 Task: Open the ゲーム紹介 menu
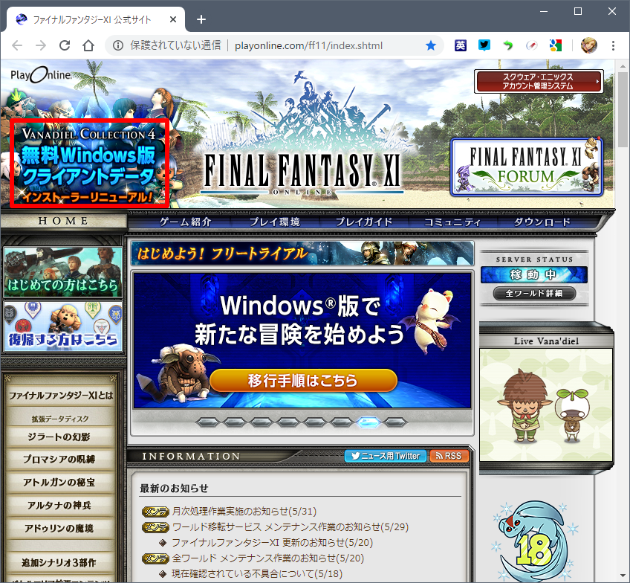185,222
